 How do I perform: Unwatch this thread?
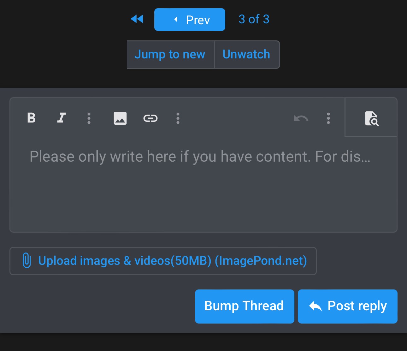(246, 55)
